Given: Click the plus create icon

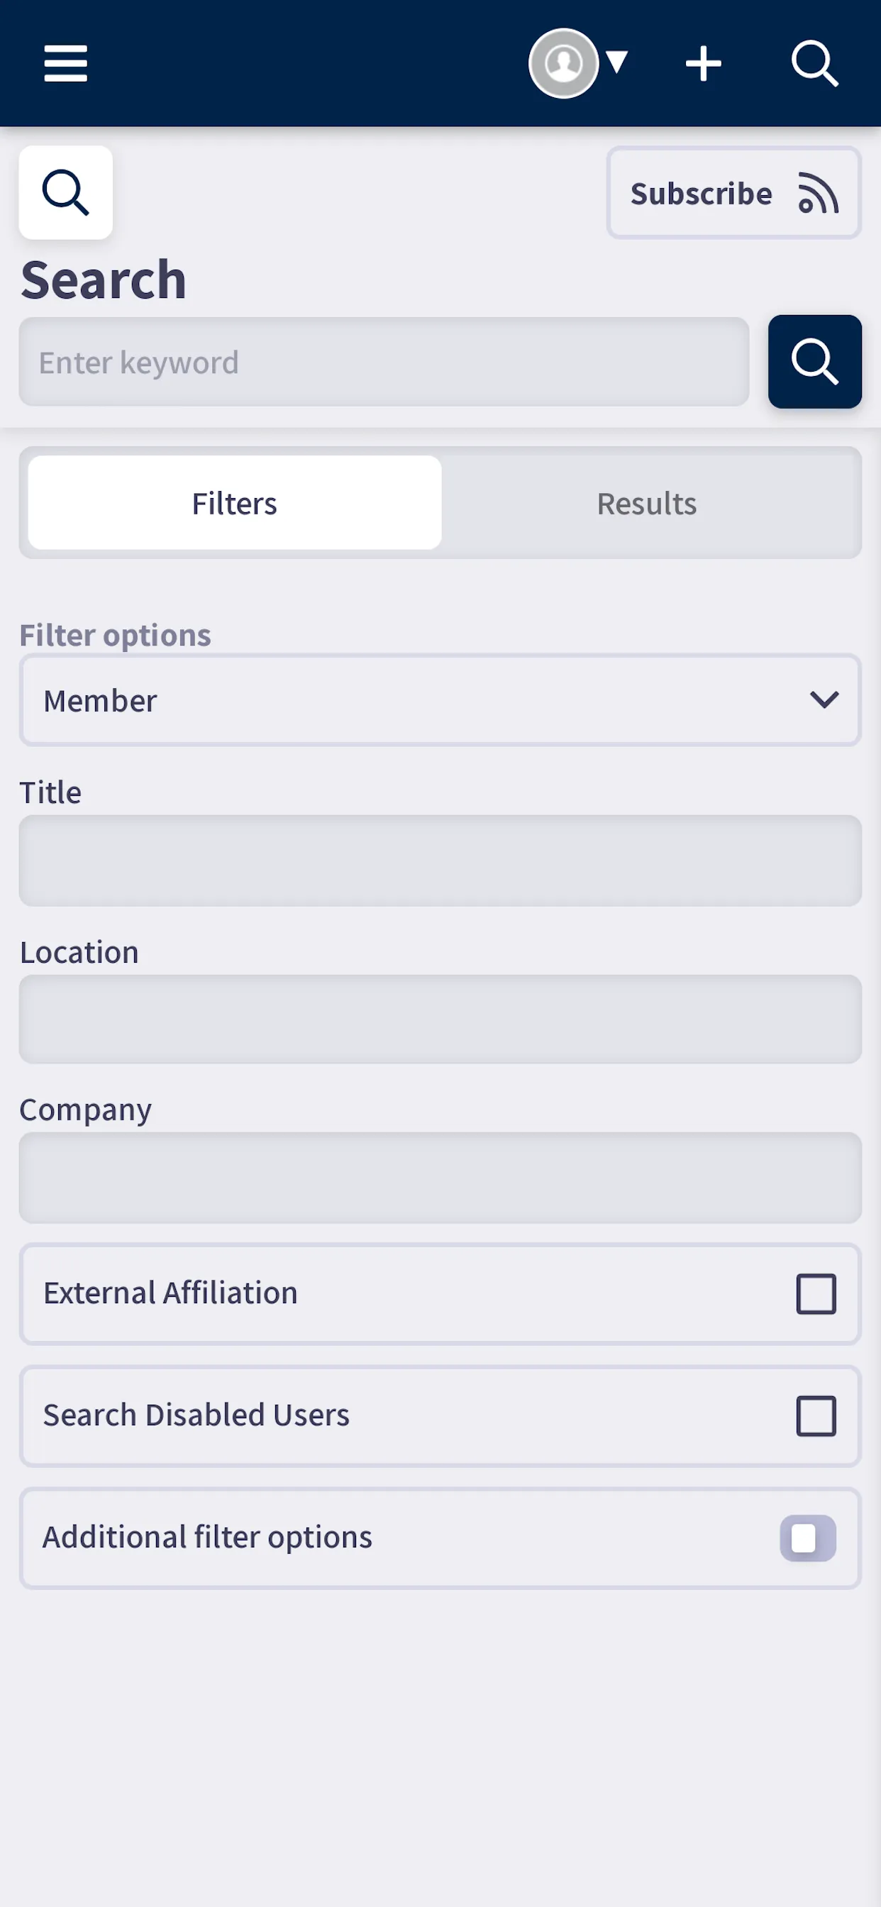Looking at the screenshot, I should [702, 64].
